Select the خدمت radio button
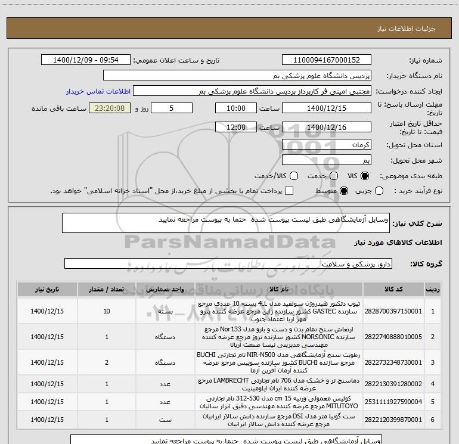The image size is (459, 444). point(334,176)
